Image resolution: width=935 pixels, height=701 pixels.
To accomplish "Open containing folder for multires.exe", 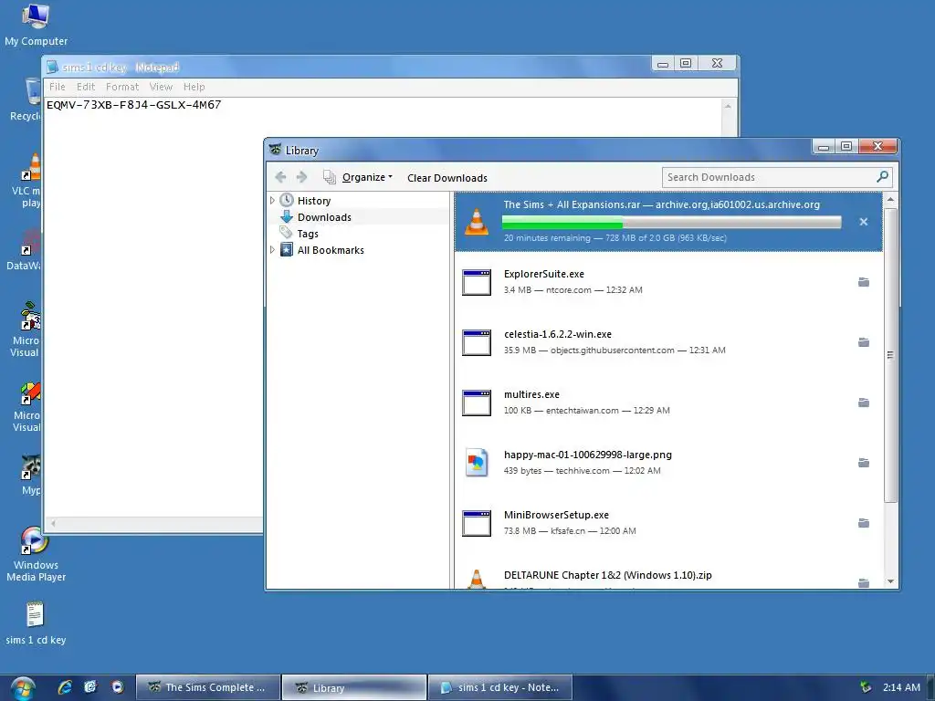I will point(864,403).
